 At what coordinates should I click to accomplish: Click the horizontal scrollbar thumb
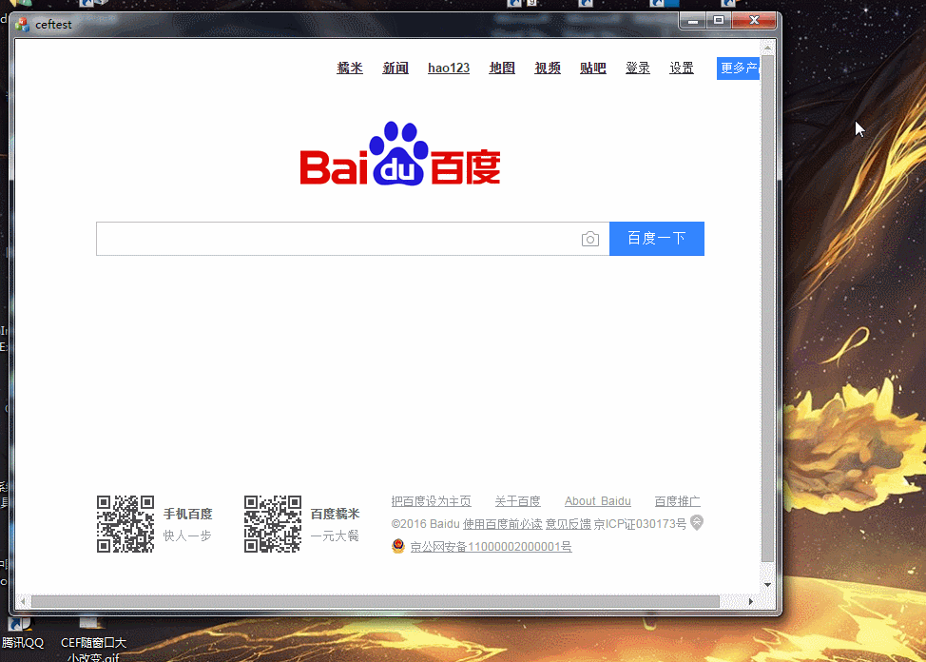[375, 602]
